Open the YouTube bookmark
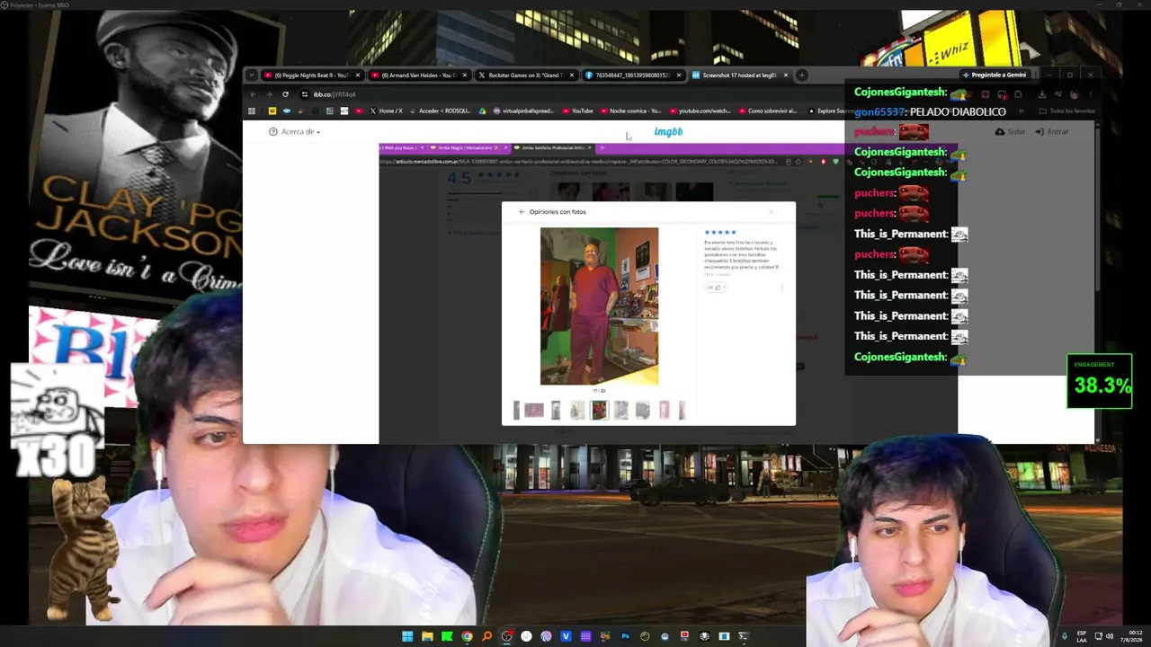Screen dimensions: 1151x647 pos(578,111)
